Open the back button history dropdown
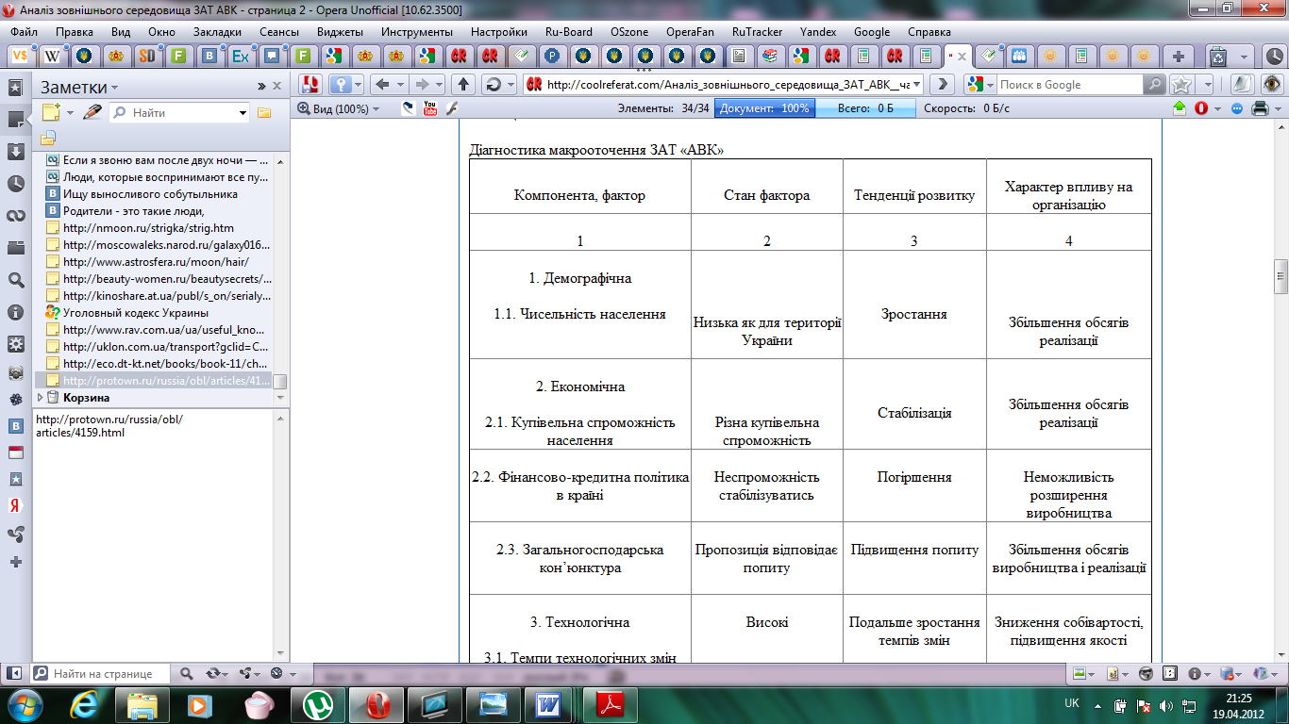1289x724 pixels. tap(400, 84)
